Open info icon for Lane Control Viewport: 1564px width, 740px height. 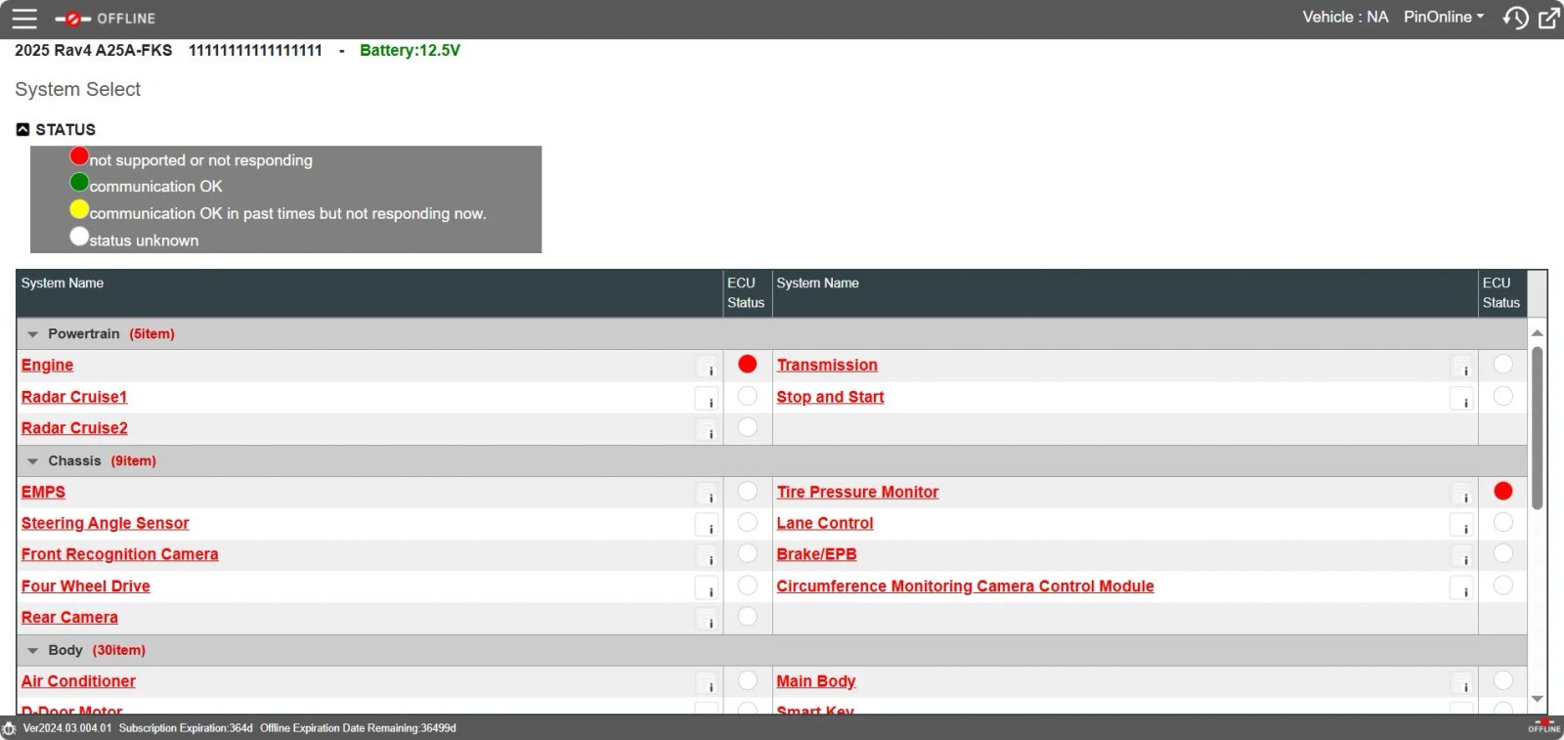(1461, 526)
